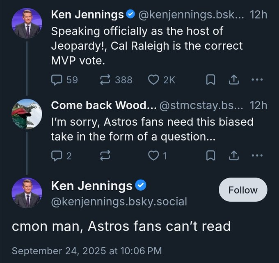Open the September 24, 2025 timestamp
The height and width of the screenshot is (263, 279).
point(87,251)
